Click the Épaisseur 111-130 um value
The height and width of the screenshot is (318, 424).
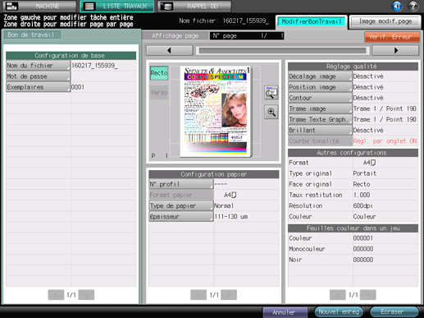pos(231,216)
